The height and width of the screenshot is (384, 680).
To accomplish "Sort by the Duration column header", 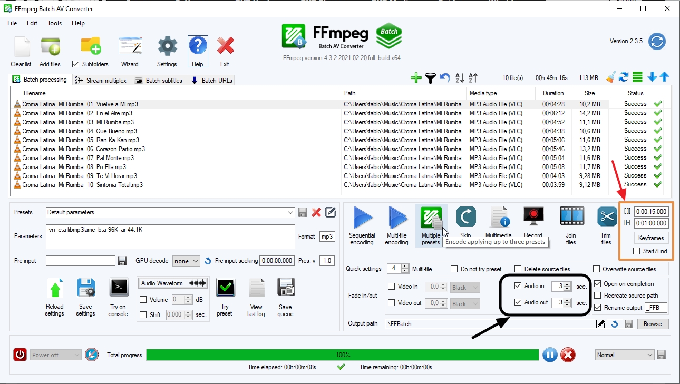I will 553,93.
